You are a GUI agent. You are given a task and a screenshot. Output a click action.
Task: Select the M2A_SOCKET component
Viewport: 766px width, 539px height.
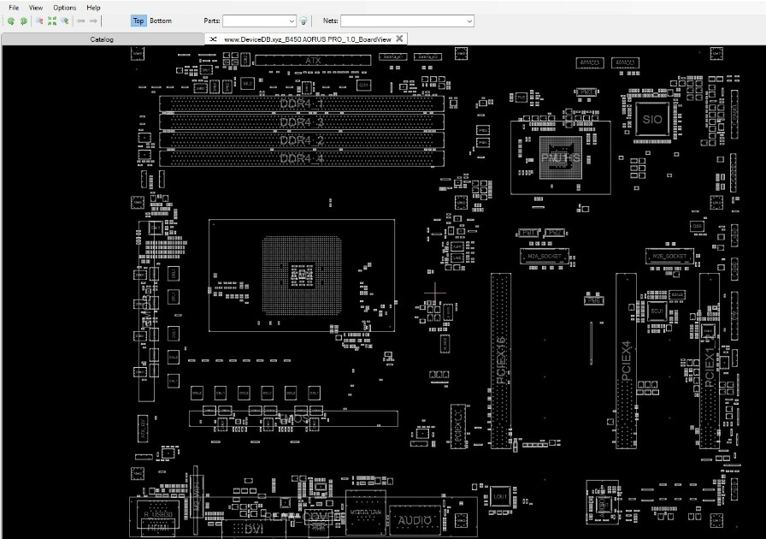545,257
